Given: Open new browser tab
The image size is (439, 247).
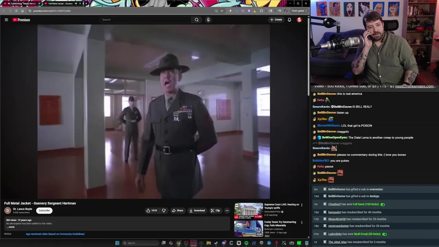Looking at the screenshot, I should (x=86, y=3).
